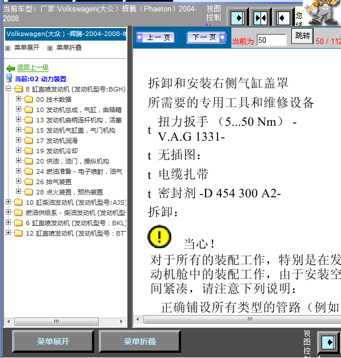Viewport: 341px width, 358px height.
Task: Select the 19 发动机冷却 tree row
Action: (57, 151)
